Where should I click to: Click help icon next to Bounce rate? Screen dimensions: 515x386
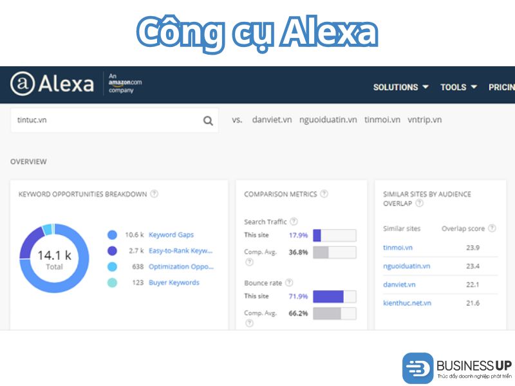point(289,282)
